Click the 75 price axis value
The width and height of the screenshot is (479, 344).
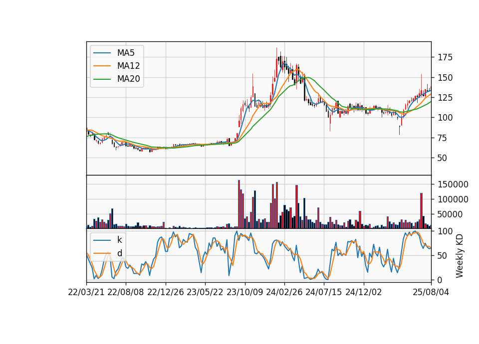pyautogui.click(x=443, y=138)
